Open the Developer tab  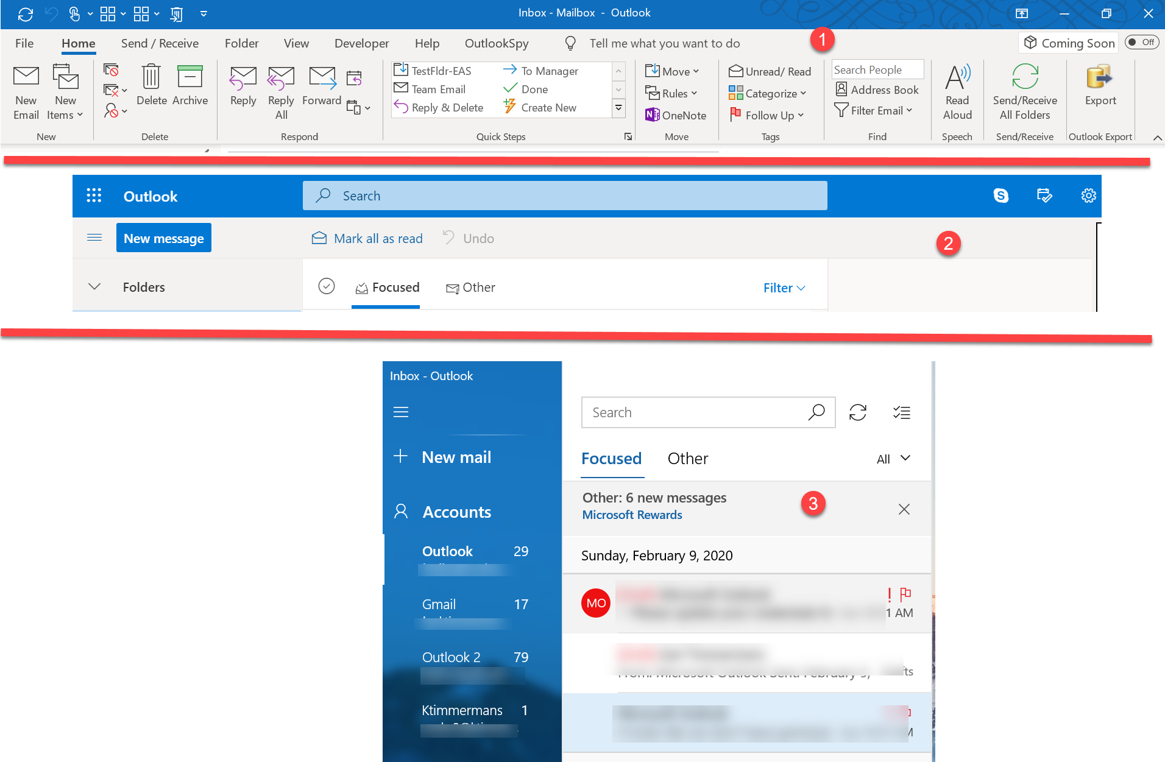click(x=361, y=43)
